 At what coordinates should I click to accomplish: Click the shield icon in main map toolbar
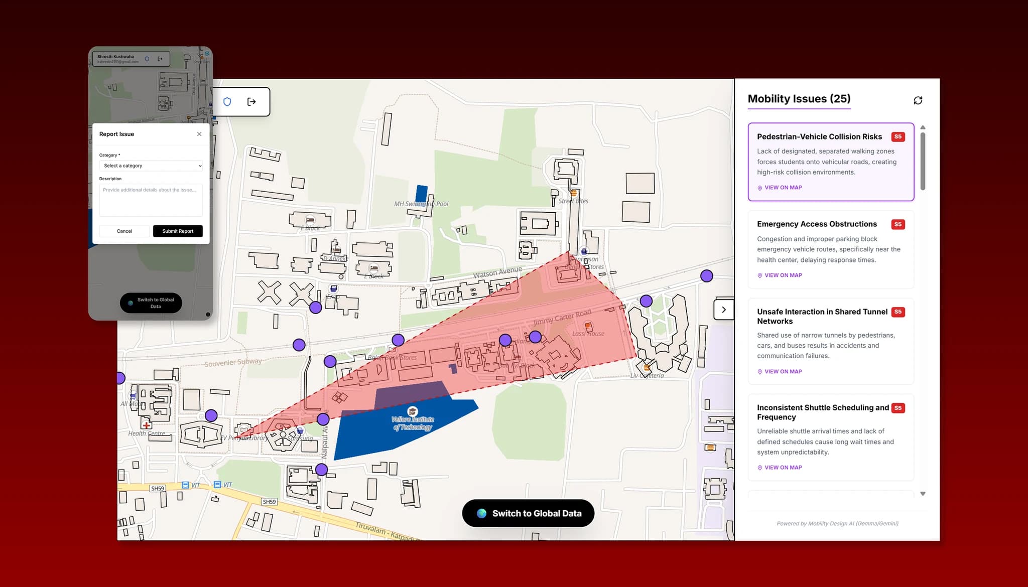(x=227, y=102)
